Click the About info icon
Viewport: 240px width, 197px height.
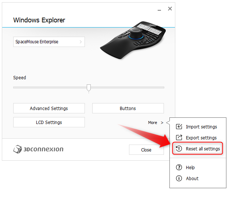click(179, 178)
